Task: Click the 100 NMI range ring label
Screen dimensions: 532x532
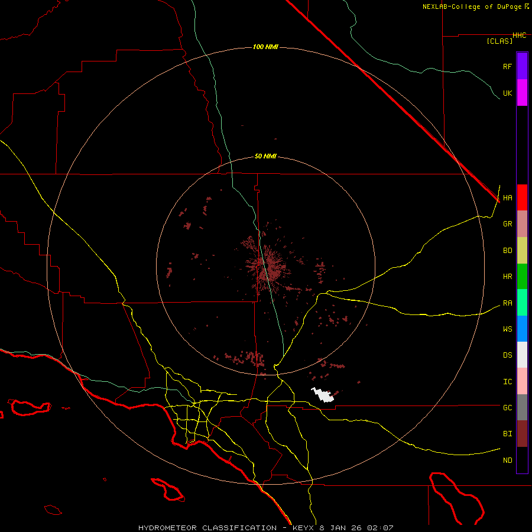Action: [265, 47]
